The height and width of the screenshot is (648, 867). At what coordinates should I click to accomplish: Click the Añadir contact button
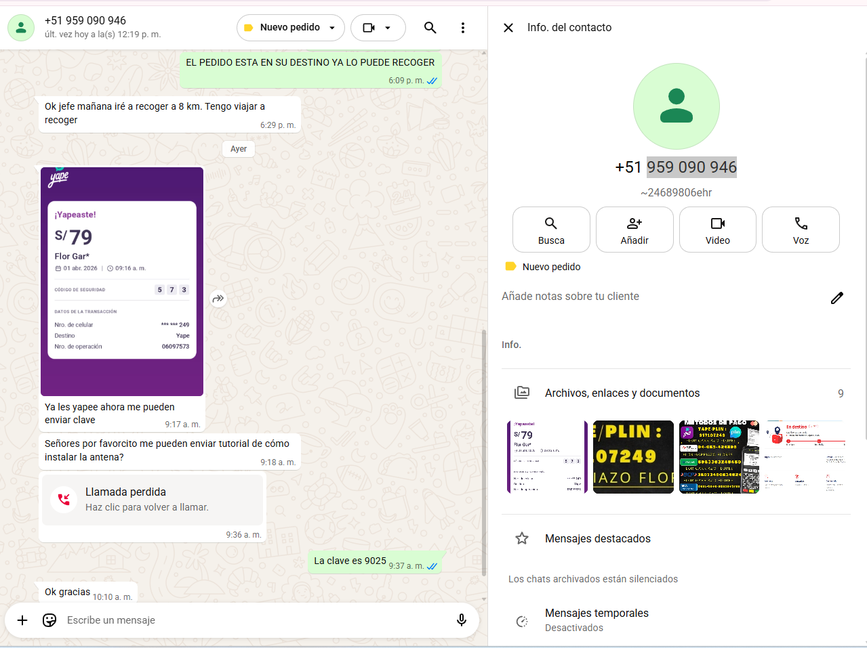(x=634, y=230)
